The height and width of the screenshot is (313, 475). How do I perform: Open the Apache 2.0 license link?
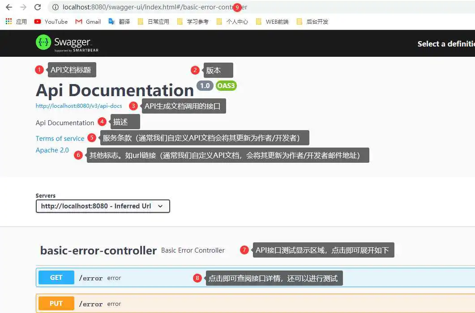(52, 150)
